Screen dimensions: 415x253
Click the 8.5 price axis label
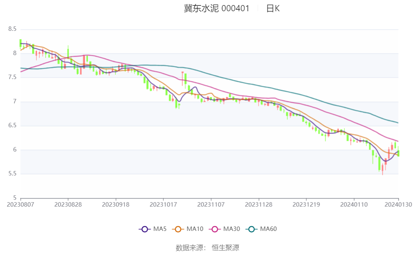coord(12,29)
